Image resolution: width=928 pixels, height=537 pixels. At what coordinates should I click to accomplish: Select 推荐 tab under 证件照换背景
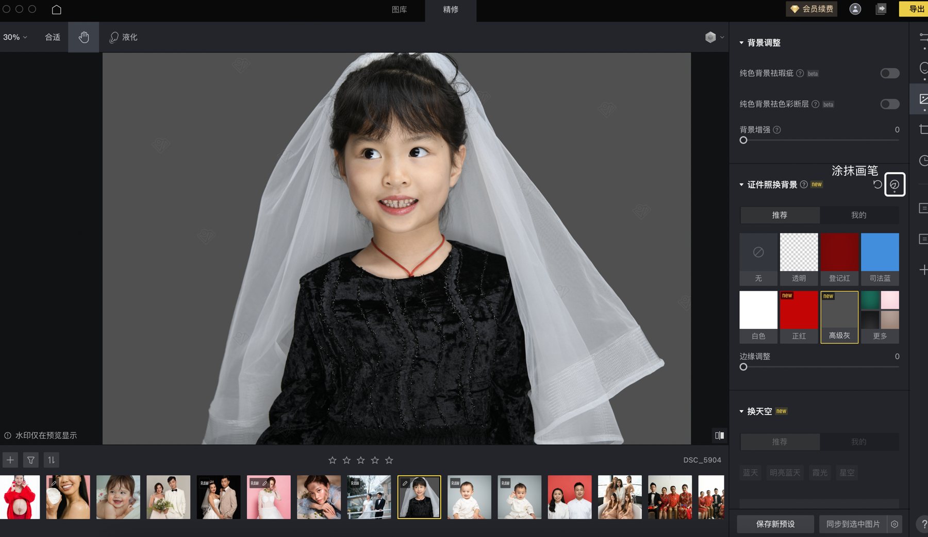tap(780, 215)
